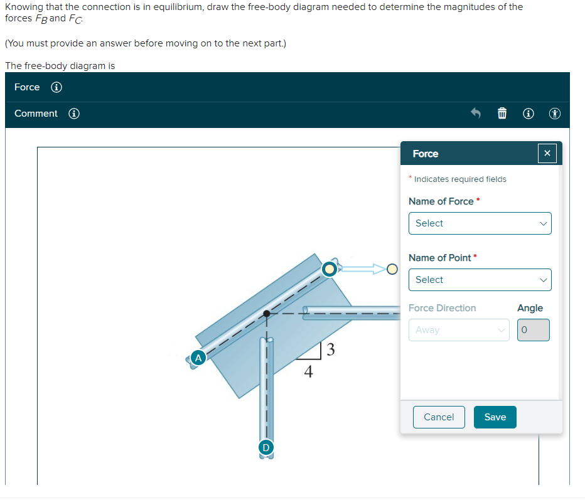Click the Cancel button in Force panel
The image size is (585, 500).
point(439,417)
